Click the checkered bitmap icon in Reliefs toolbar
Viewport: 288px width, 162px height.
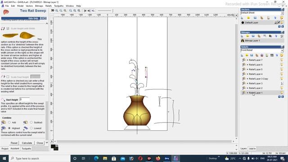pyautogui.click(x=272, y=55)
